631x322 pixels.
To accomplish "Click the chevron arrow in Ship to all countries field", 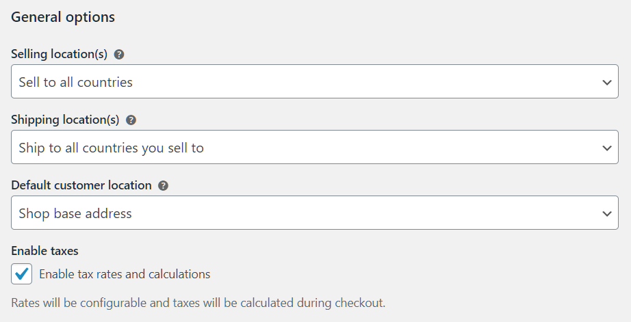I will [x=607, y=148].
